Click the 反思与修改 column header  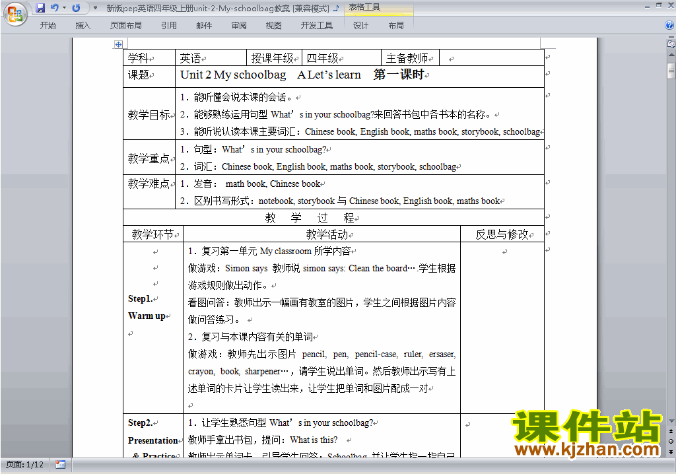[x=502, y=234]
